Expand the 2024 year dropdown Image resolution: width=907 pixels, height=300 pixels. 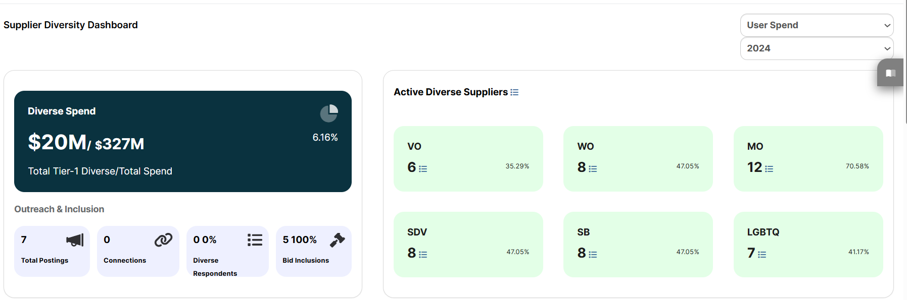[817, 48]
